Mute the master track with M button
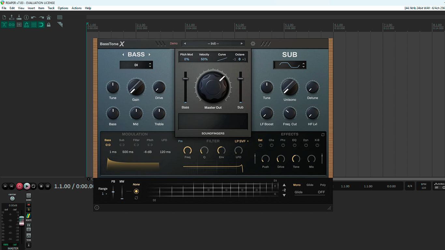This screenshot has width=445, height=250. pos(29,205)
